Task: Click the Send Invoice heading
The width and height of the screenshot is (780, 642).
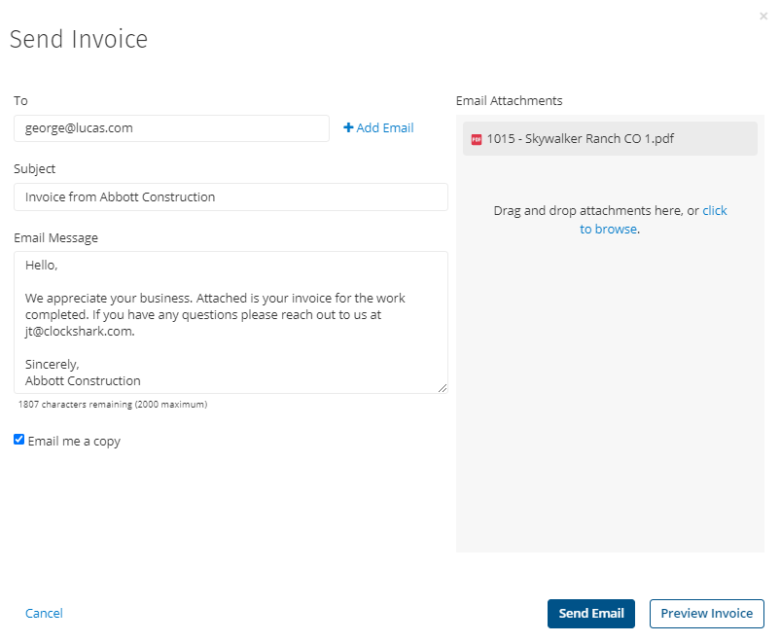Action: point(79,39)
